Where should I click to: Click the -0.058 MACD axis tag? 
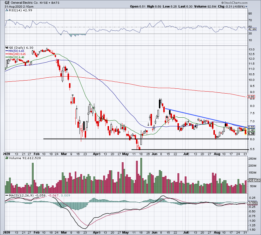253,203
